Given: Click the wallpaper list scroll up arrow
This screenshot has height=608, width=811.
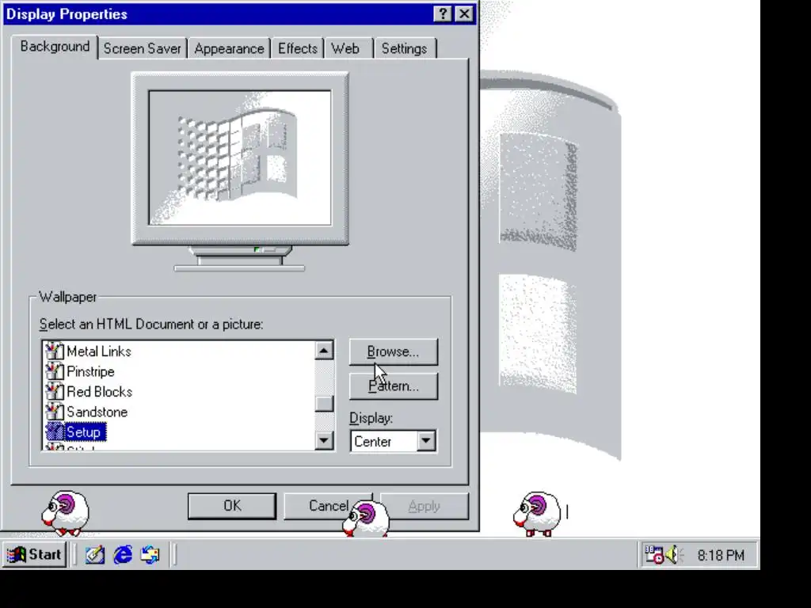Looking at the screenshot, I should [x=324, y=351].
